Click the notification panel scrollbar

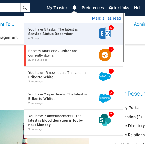pos(124,37)
